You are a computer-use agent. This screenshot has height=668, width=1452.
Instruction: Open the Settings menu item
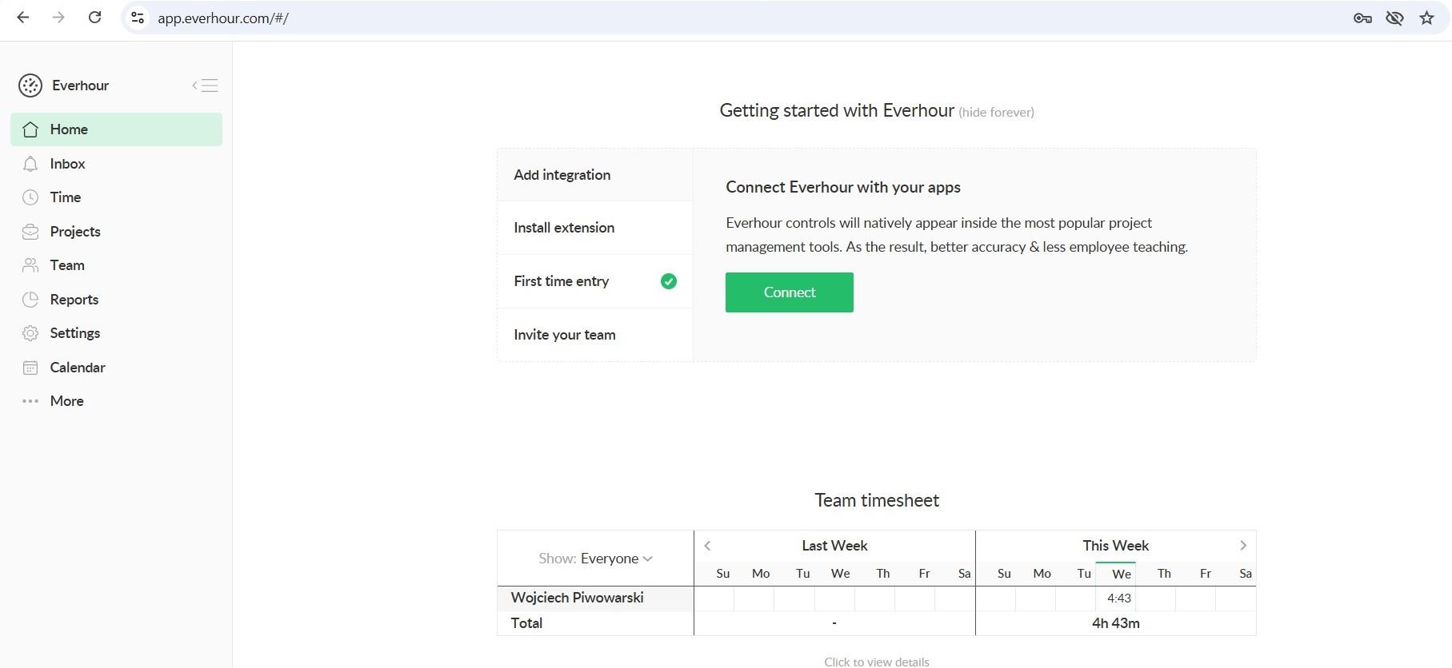point(116,333)
